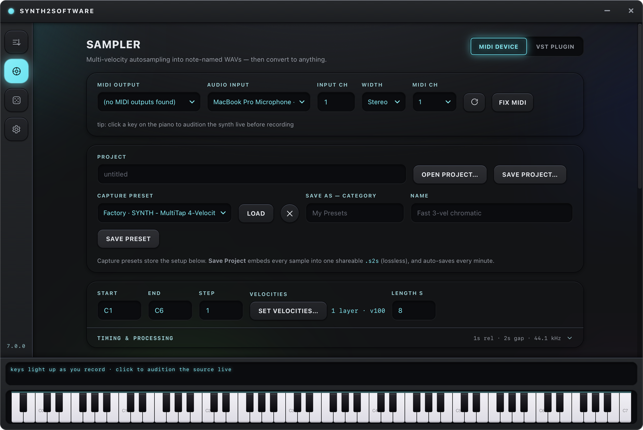Load the selected capture preset
The width and height of the screenshot is (643, 430).
click(256, 213)
